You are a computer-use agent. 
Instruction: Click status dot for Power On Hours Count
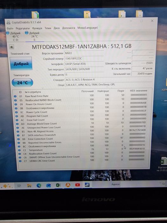(16, 104)
